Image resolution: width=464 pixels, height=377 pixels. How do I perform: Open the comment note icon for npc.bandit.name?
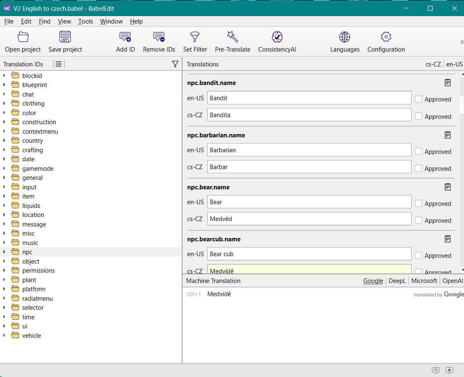tap(448, 83)
